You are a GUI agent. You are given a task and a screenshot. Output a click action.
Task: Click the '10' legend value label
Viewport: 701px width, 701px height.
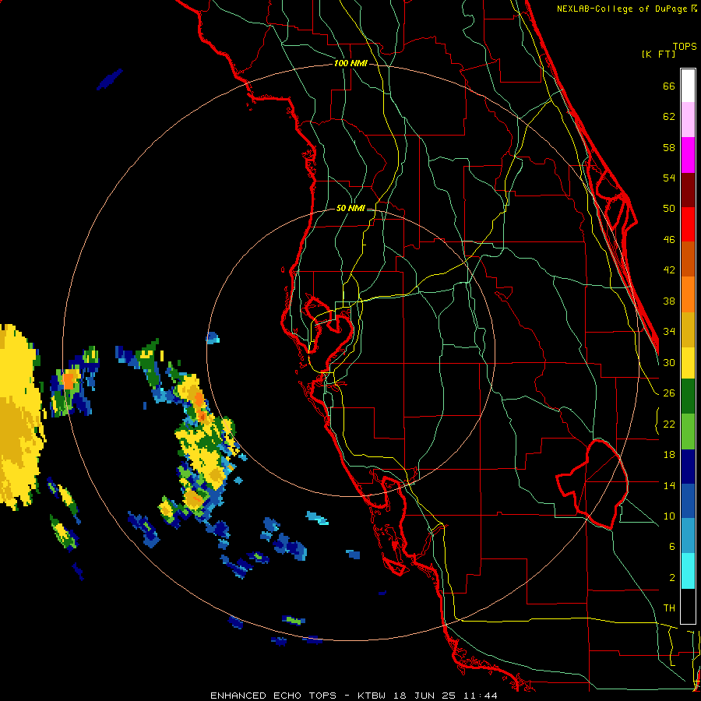point(669,516)
